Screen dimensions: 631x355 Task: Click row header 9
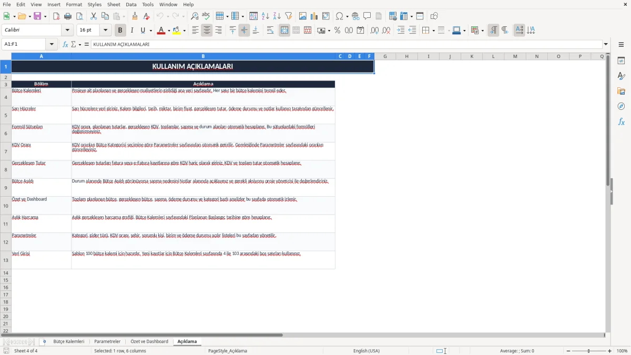pyautogui.click(x=6, y=188)
